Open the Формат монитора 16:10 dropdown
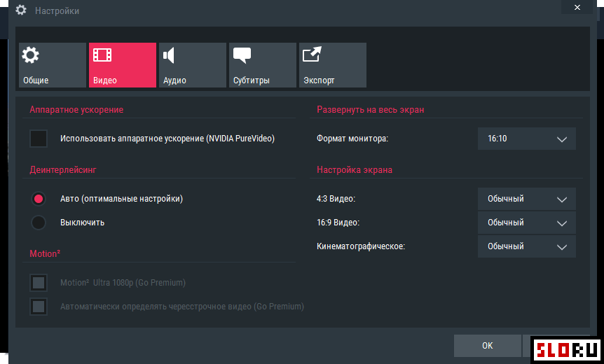The width and height of the screenshot is (604, 364). click(x=526, y=139)
